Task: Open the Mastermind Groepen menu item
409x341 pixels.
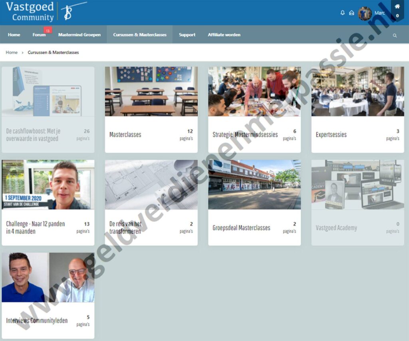Action: point(79,35)
